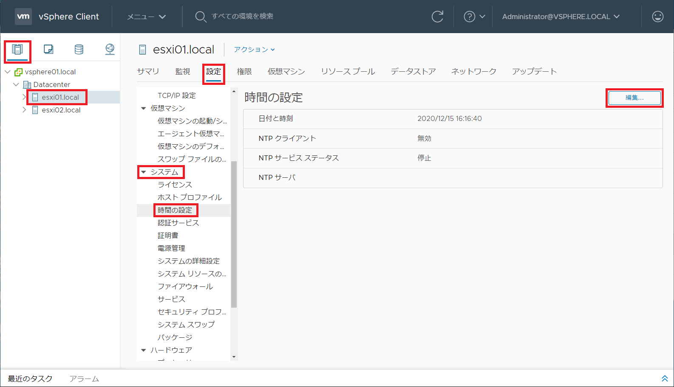Select 時間の設定 setting
Image resolution: width=674 pixels, height=387 pixels.
(175, 210)
